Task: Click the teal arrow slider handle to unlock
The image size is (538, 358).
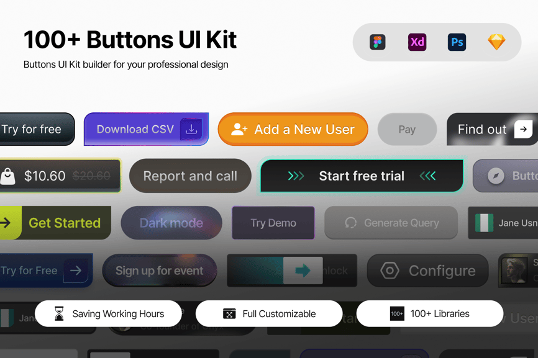Action: click(x=303, y=271)
